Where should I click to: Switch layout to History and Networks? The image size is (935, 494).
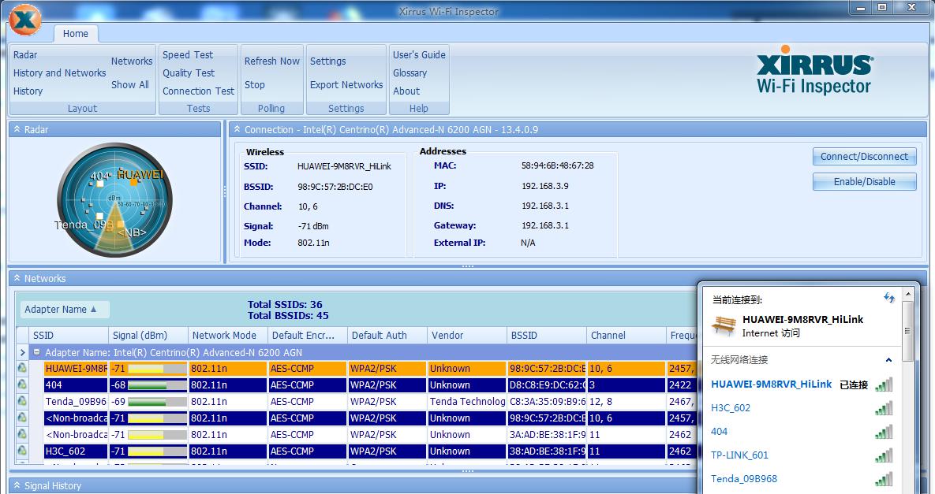pos(60,72)
